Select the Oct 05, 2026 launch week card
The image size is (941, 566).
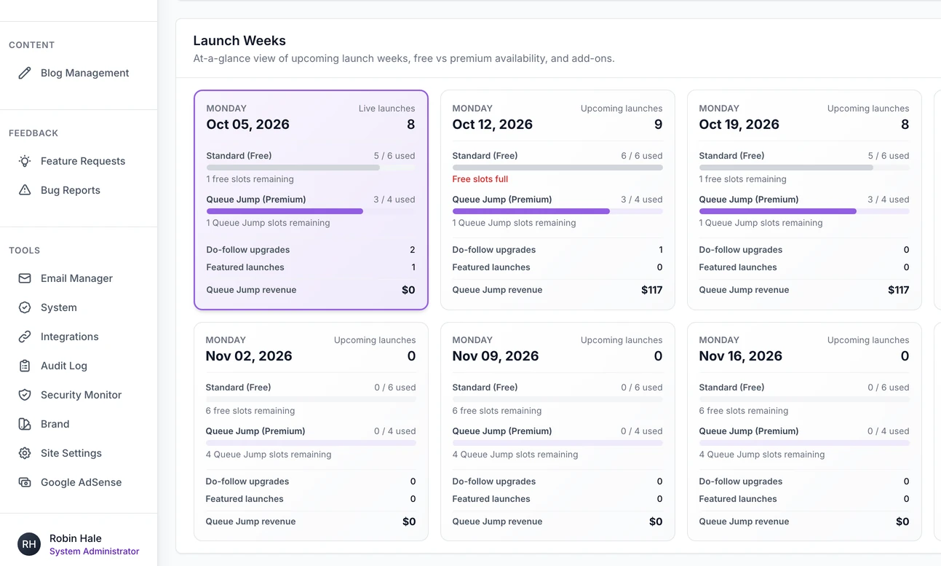point(311,200)
